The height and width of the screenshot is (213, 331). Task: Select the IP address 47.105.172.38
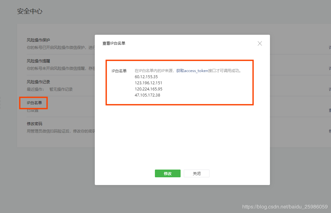148,95
